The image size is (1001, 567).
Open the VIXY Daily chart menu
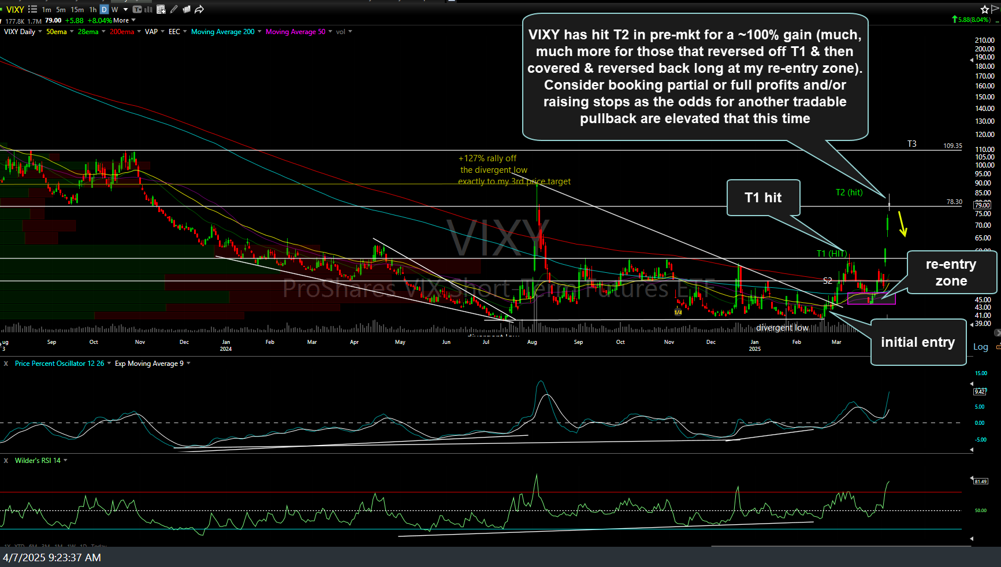pos(40,32)
